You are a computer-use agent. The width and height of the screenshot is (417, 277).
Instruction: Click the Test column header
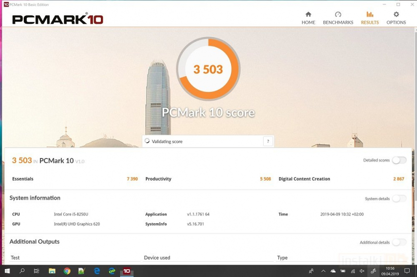15,258
